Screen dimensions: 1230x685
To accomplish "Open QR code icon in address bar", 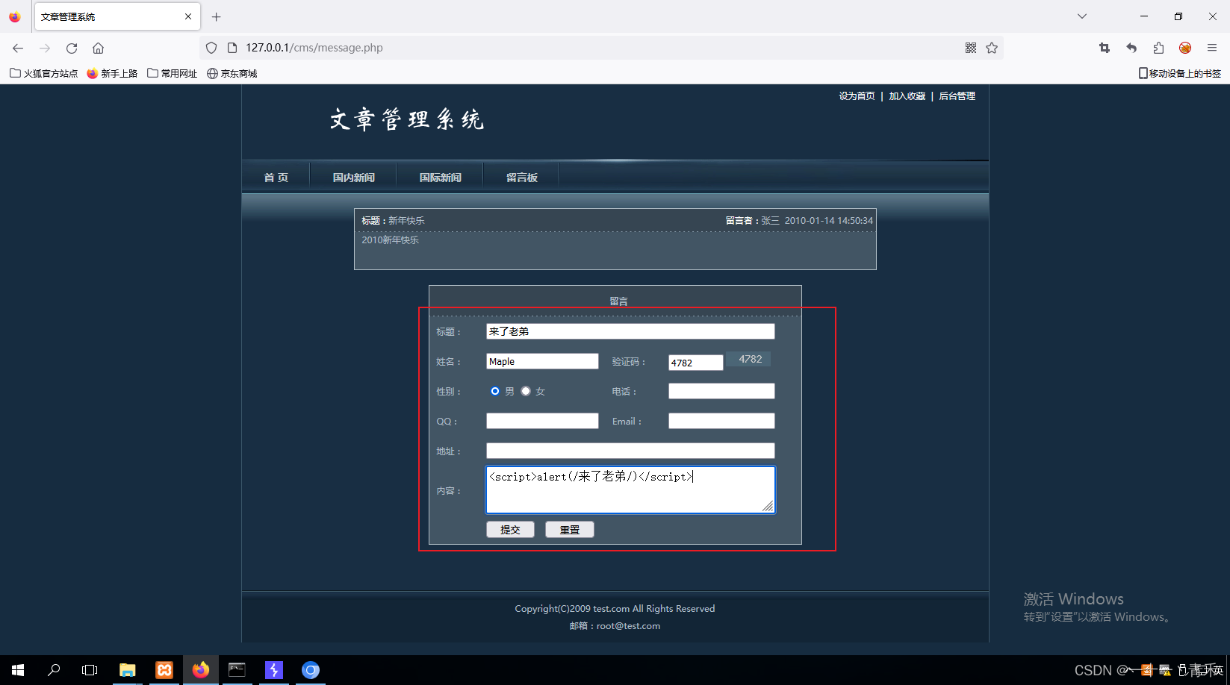I will (971, 48).
